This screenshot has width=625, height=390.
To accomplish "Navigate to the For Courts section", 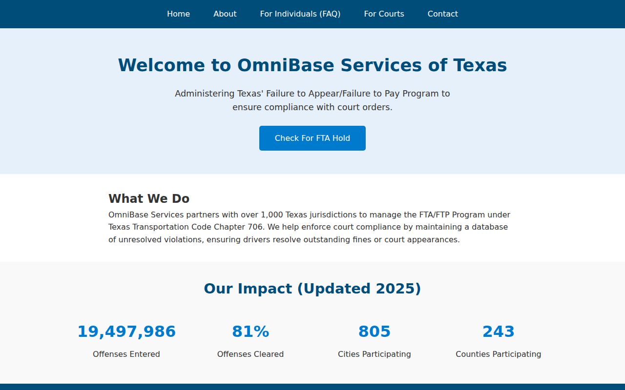I will tap(384, 14).
